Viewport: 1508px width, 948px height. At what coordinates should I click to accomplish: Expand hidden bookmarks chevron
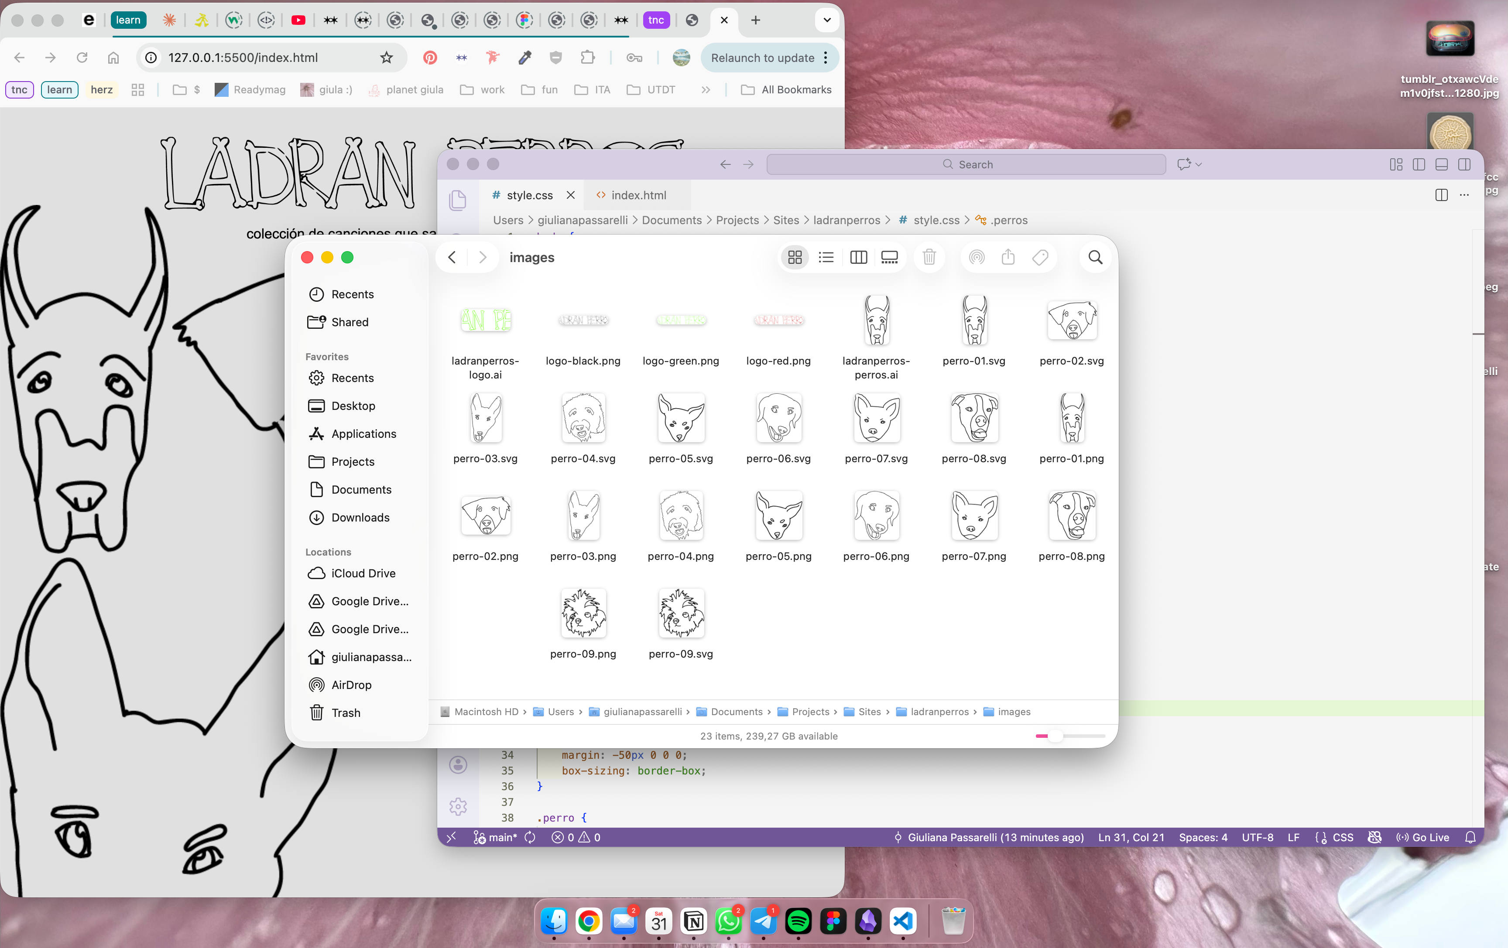point(706,90)
